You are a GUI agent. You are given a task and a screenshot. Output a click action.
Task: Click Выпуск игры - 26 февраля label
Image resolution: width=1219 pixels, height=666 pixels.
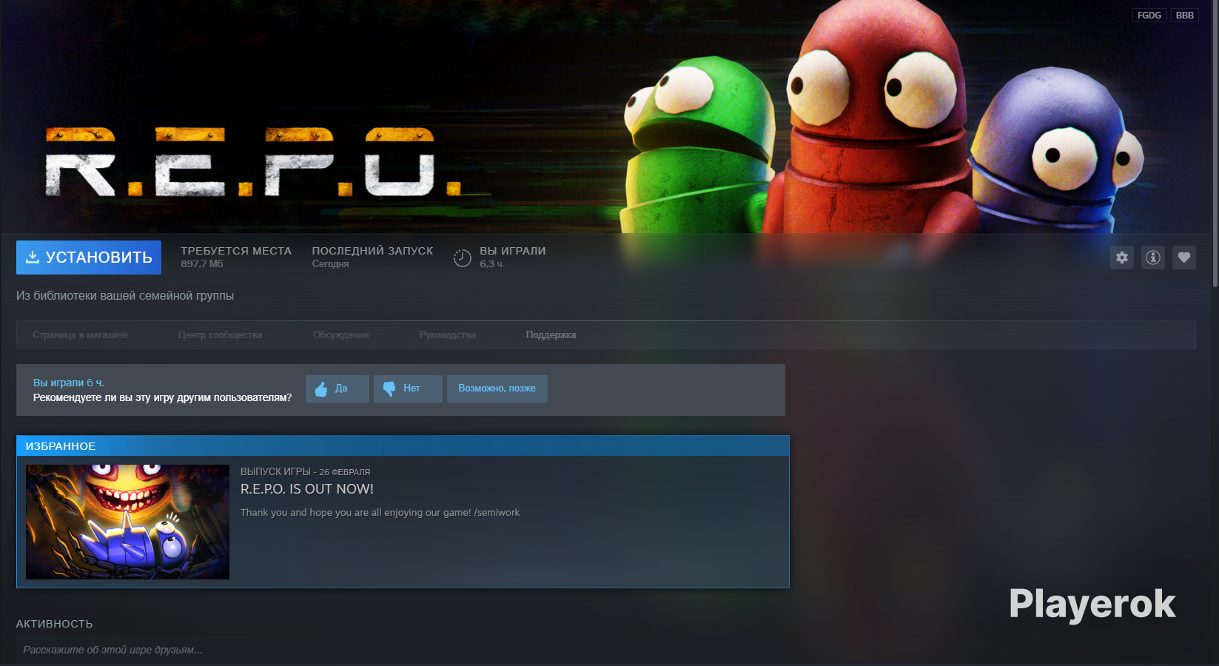305,471
